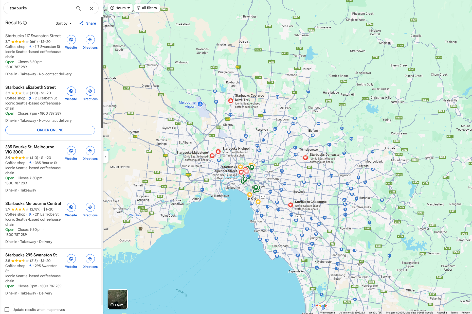Click the Melbourne Airport map icon
Viewport: 472px width, 314px height.
coord(200,104)
